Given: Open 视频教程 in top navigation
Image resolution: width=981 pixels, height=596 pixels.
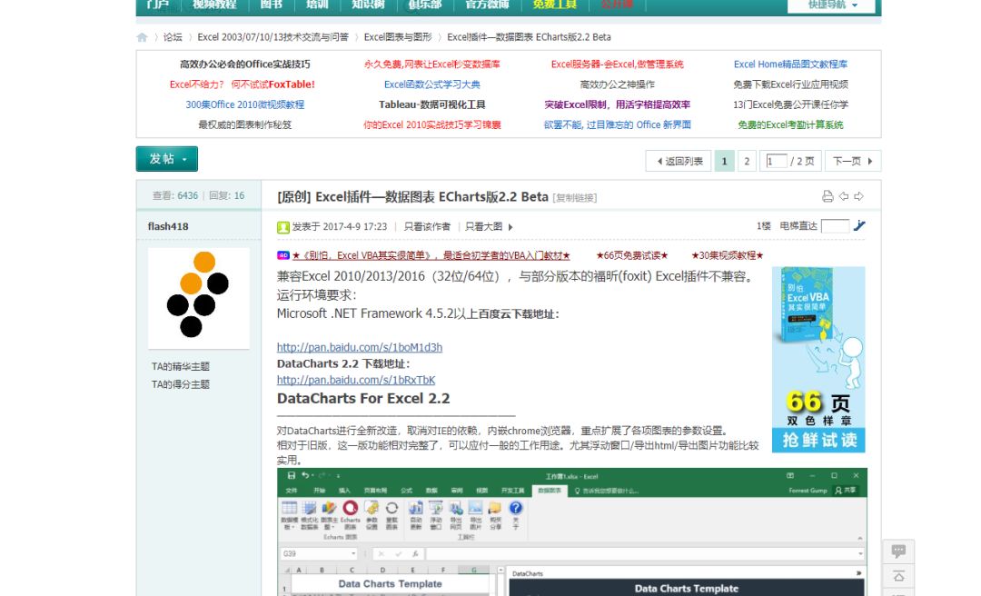Looking at the screenshot, I should [x=214, y=5].
